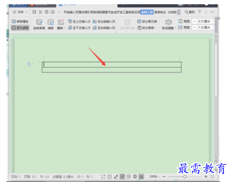Screen dimensions: 230x182
Task: Open the 拆分表格 split table dropdown
Action: 147,28
